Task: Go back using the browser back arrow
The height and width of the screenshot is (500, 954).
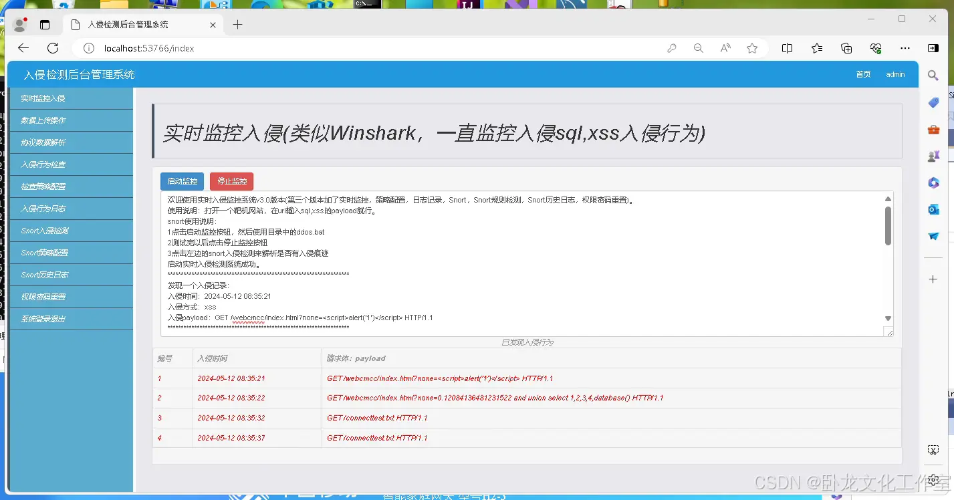Action: coord(23,48)
